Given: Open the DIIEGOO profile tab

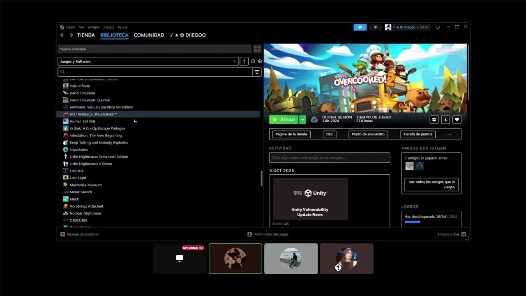Looking at the screenshot, I should pos(188,35).
